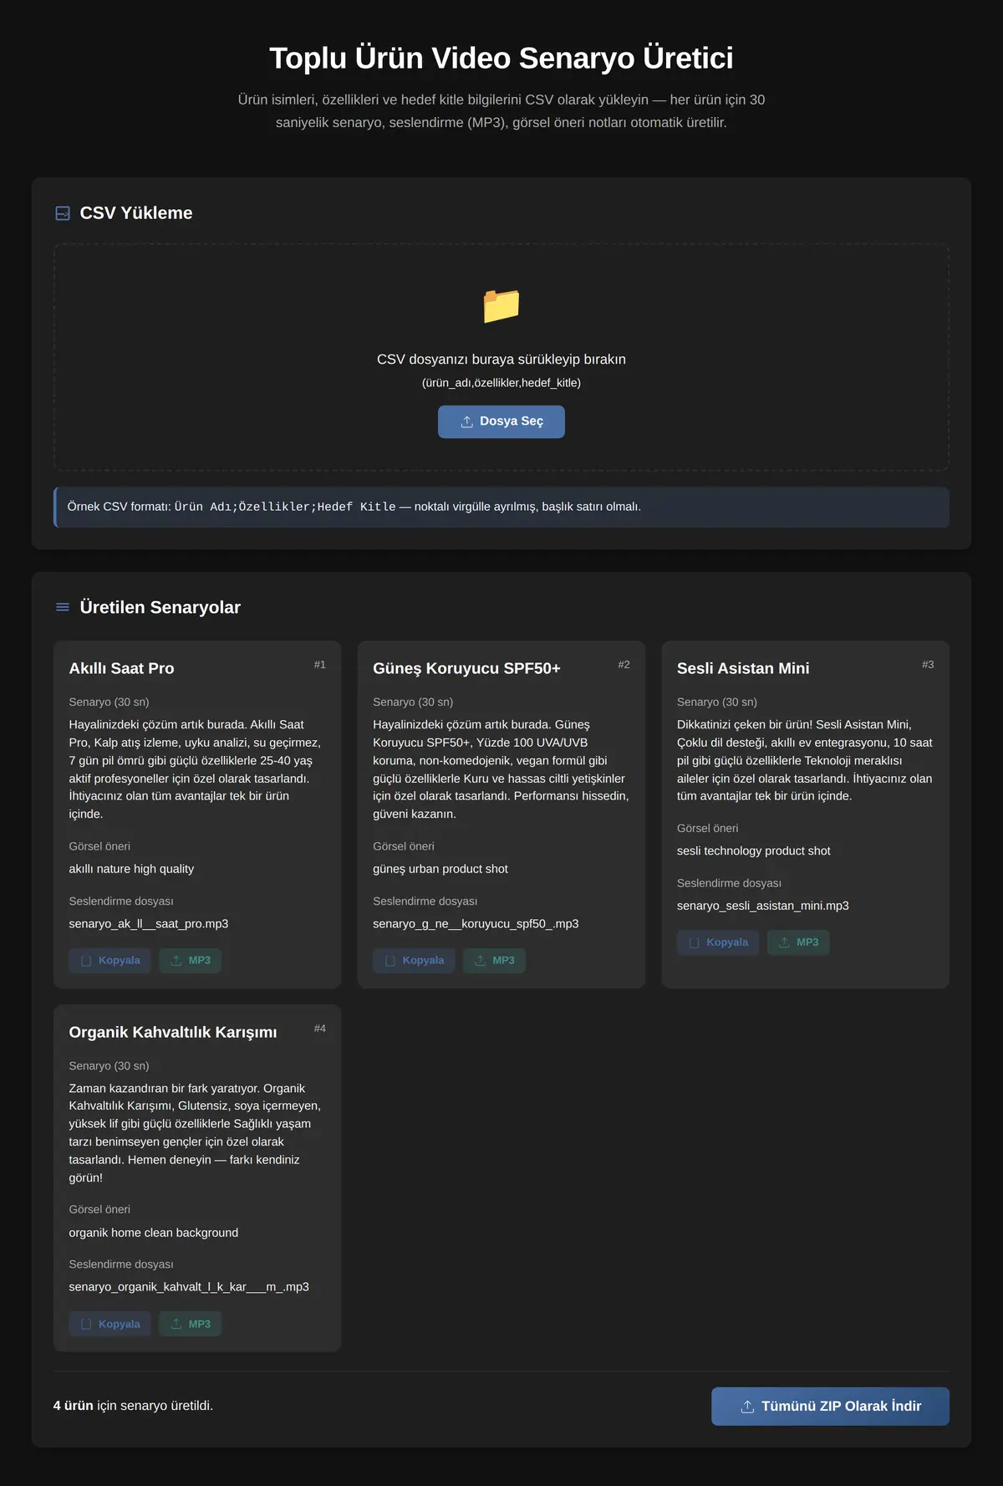The image size is (1003, 1486).
Task: Click the page title Toplu Ürün Video Senaryo Üretici
Action: coord(501,59)
